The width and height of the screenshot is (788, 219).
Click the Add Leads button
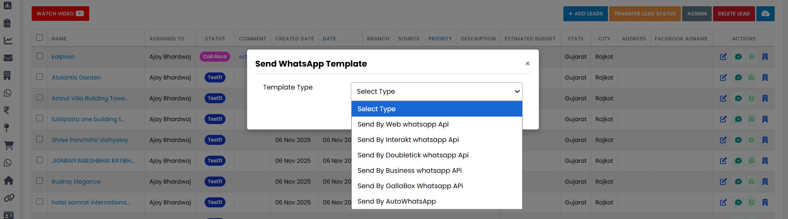[x=585, y=14]
